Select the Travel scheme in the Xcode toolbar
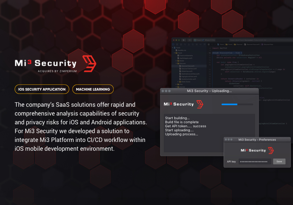 pyautogui.click(x=197, y=40)
